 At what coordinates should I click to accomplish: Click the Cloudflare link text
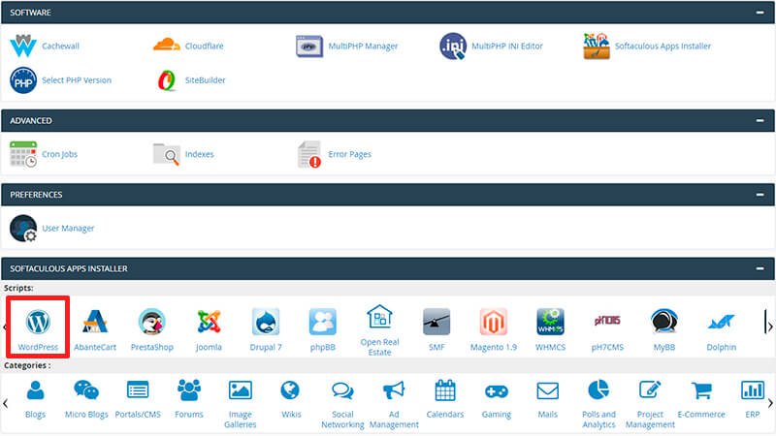[x=204, y=46]
